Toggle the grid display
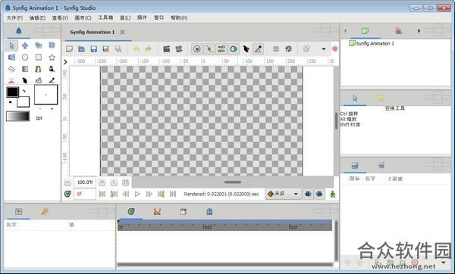 coord(276,49)
